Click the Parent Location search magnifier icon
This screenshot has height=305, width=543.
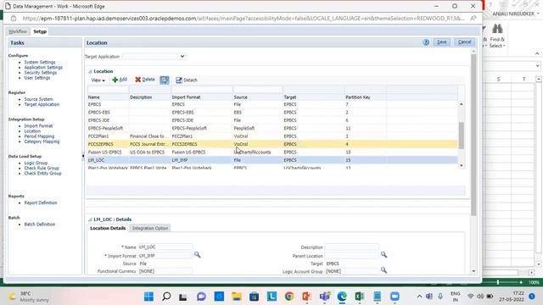tap(383, 255)
